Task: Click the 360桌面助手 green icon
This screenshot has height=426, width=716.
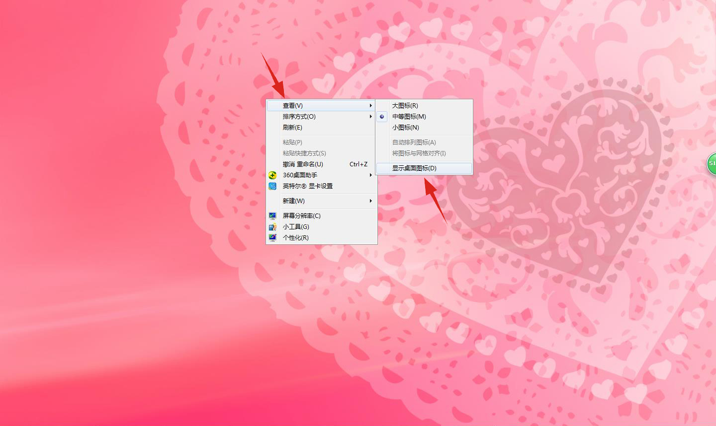Action: (x=272, y=175)
